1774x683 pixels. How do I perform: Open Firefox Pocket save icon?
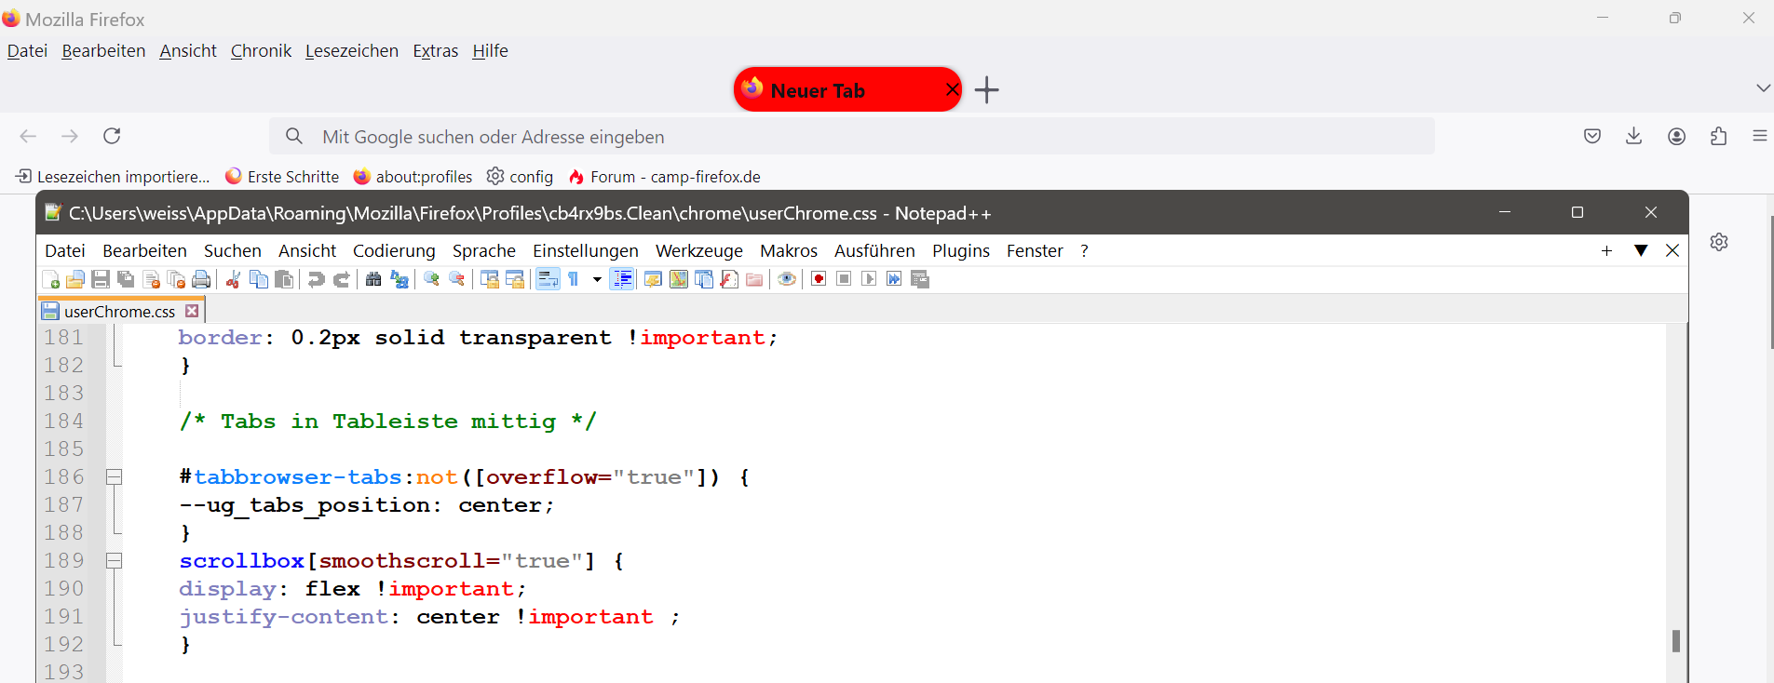click(1592, 136)
